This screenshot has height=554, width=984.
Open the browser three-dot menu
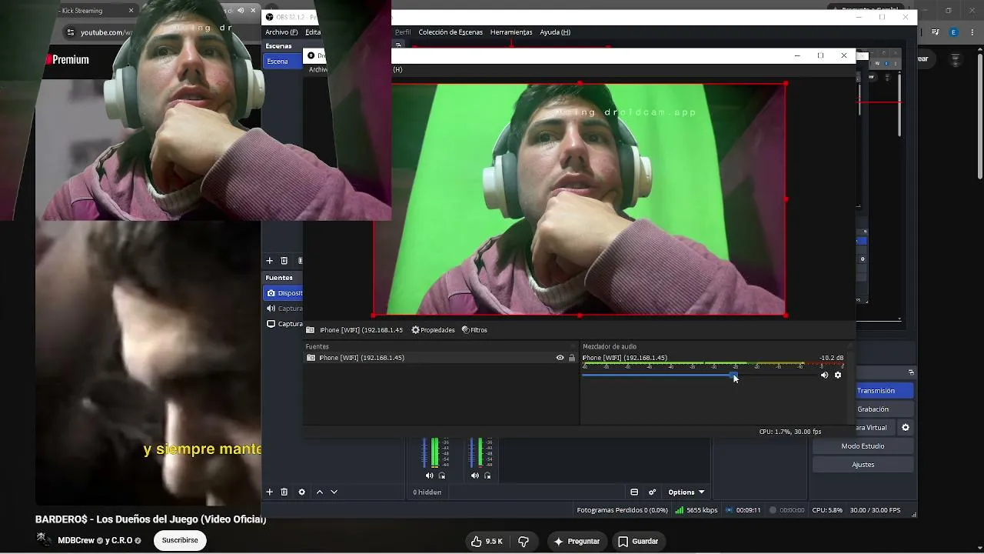pos(972,32)
